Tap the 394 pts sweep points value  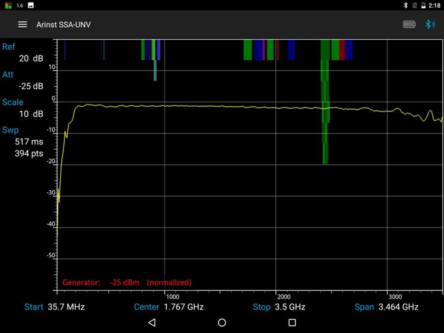click(29, 153)
